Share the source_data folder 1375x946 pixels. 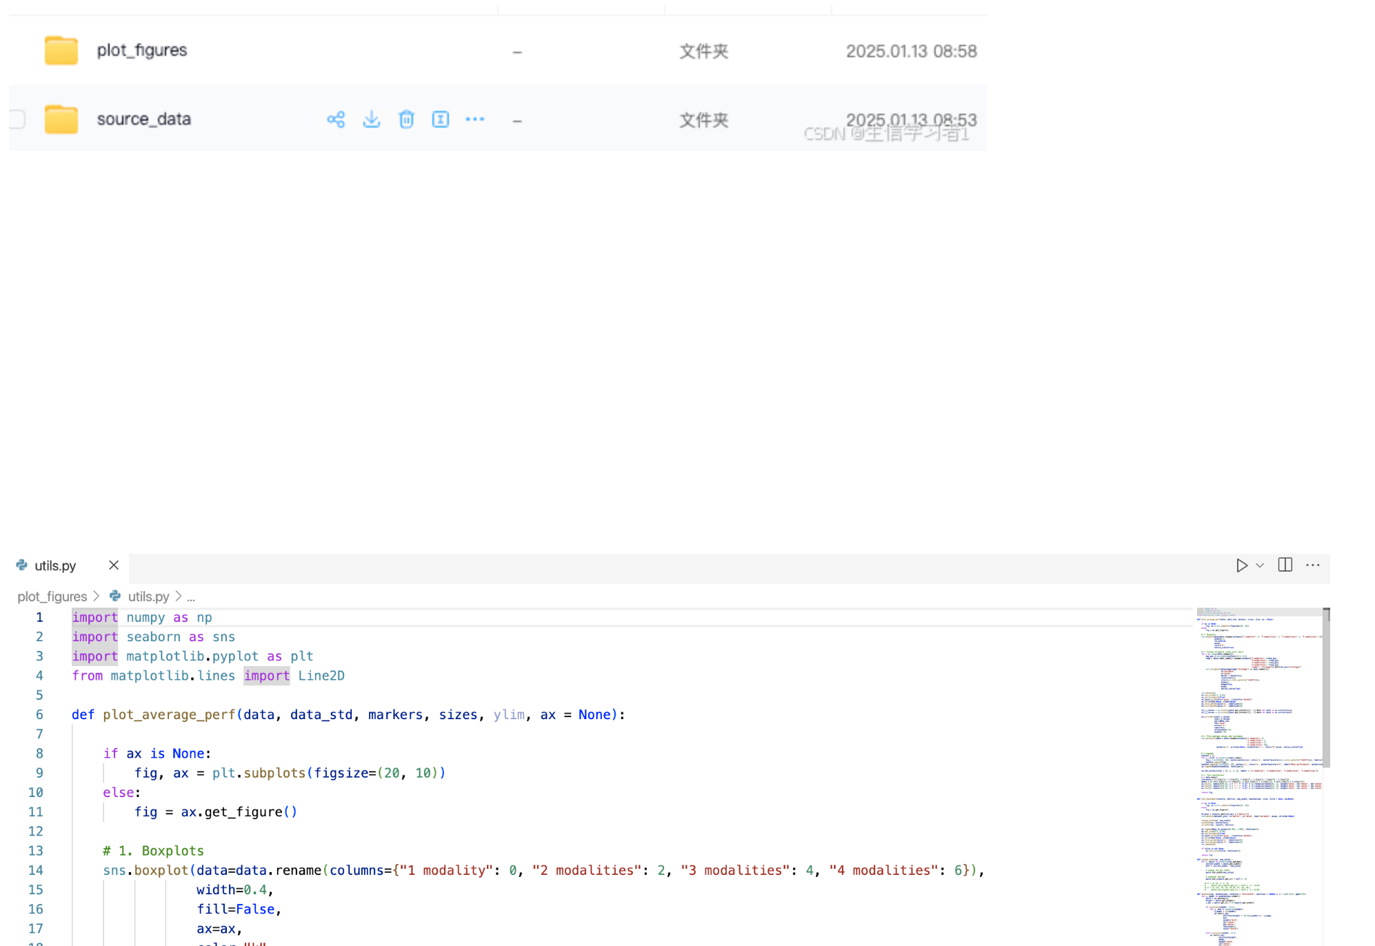coord(336,119)
